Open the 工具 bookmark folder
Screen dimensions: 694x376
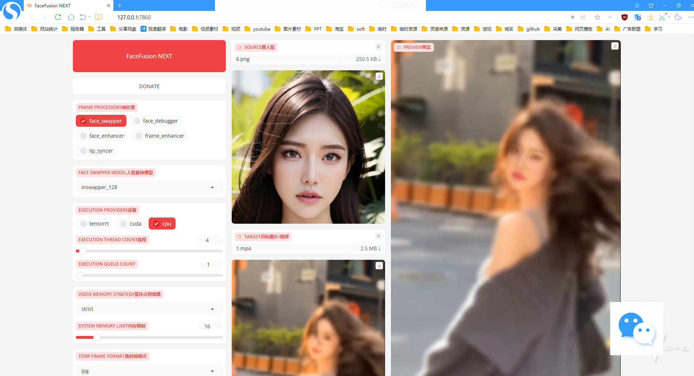97,29
